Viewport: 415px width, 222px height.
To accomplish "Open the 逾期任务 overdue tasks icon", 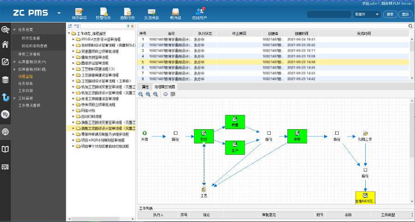I will tap(127, 14).
